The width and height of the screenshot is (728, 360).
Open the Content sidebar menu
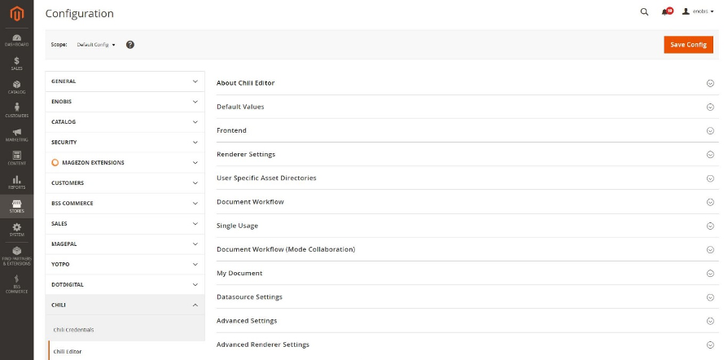click(17, 159)
